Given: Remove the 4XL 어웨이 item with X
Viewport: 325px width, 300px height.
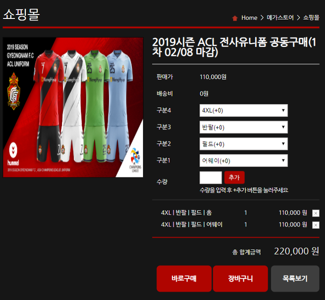Looking at the screenshot, I should coord(315,224).
